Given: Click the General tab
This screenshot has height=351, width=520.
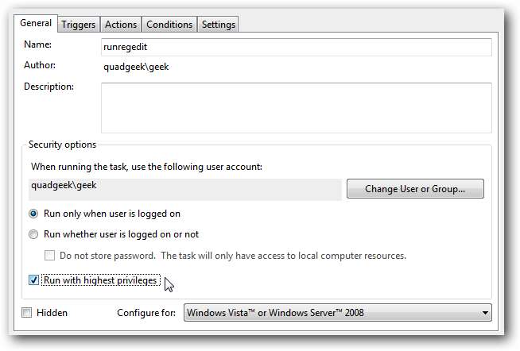Looking at the screenshot, I should click(37, 24).
